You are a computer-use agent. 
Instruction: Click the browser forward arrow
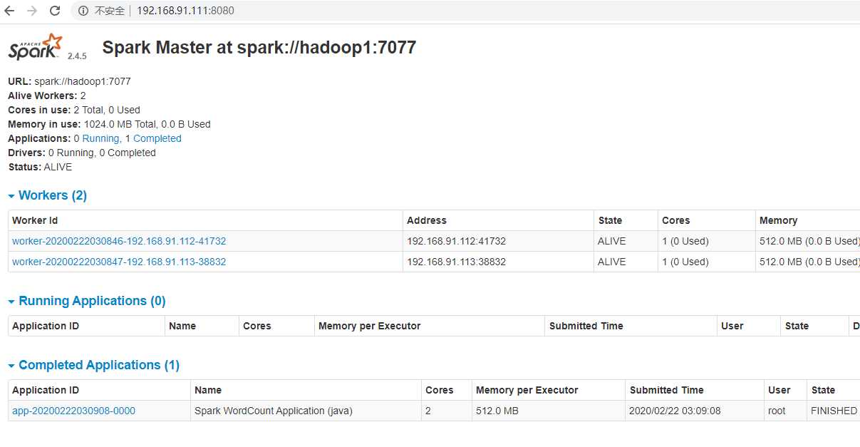click(x=32, y=11)
